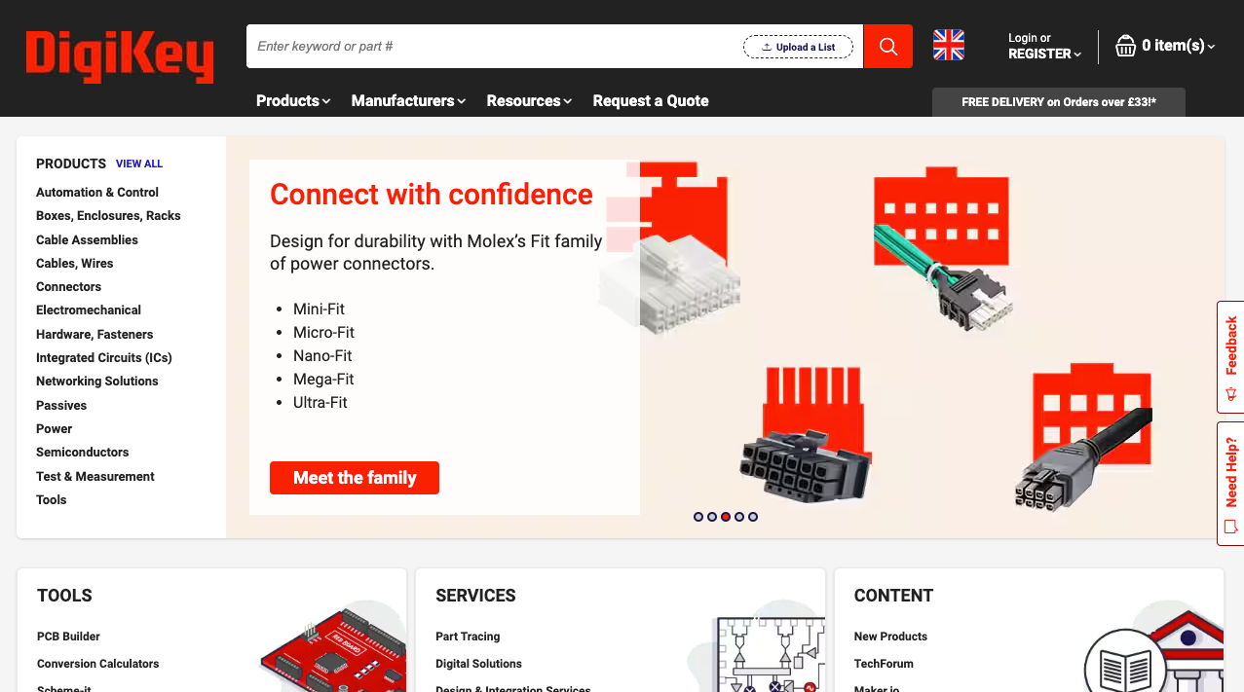Click the CONTENT card heading
1244x692 pixels.
tap(893, 596)
